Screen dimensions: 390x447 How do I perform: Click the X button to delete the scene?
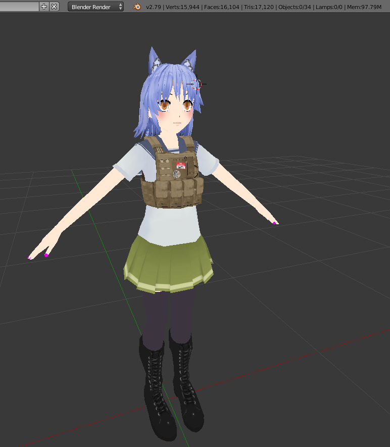click(54, 7)
